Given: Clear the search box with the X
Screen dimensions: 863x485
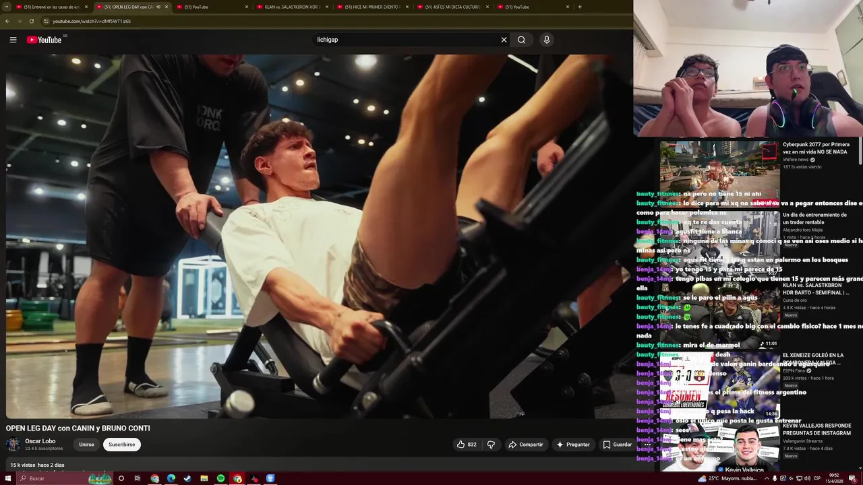Looking at the screenshot, I should pyautogui.click(x=504, y=40).
